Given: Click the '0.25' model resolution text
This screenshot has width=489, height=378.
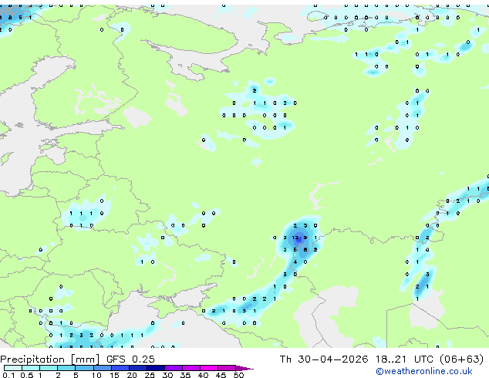Looking at the screenshot, I should pos(143,359).
